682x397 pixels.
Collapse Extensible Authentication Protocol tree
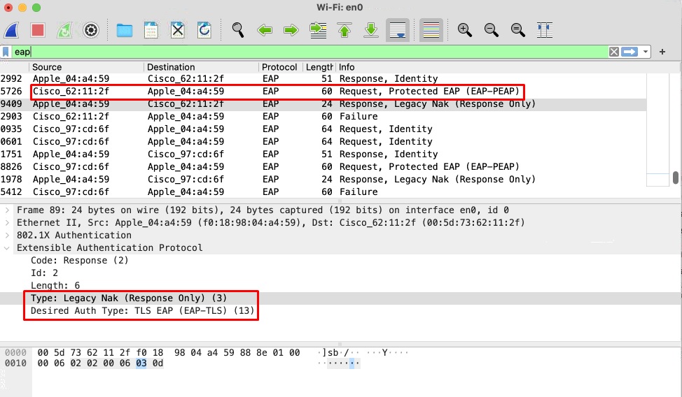coord(7,248)
